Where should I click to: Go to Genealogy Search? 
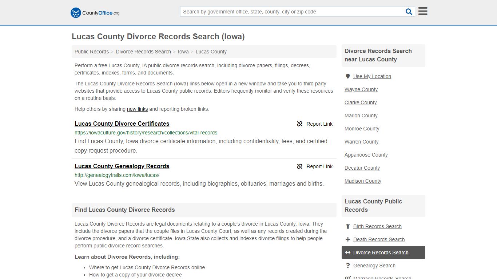tap(374, 266)
